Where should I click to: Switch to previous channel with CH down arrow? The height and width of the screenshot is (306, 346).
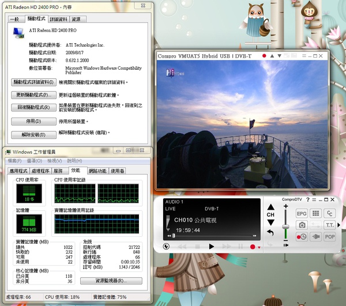click(271, 222)
